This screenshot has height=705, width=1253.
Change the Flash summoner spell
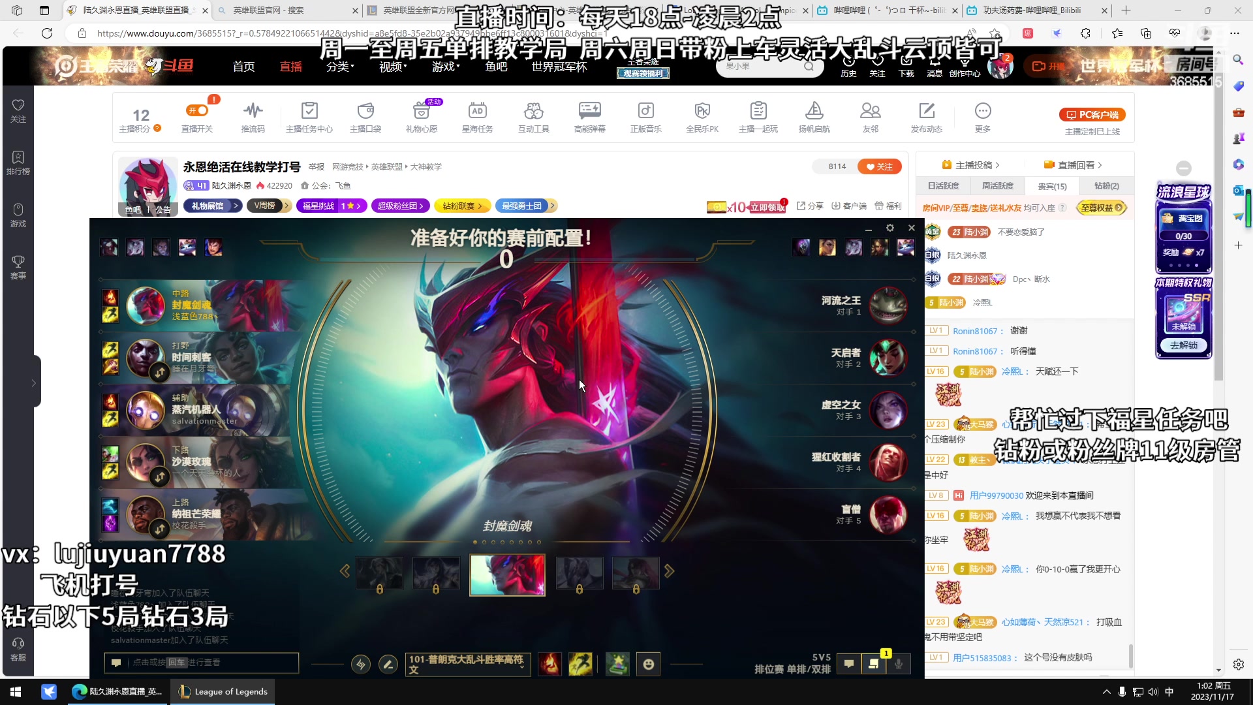pos(580,665)
